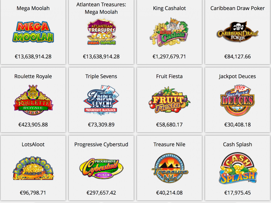Click the "Treasure Nile" game title
271x203 pixels.
[169, 145]
